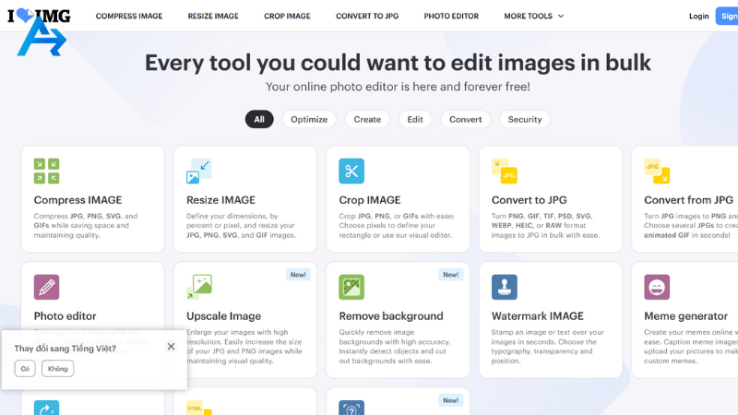This screenshot has width=738, height=415.
Task: Open COMPRESS IMAGE in the top menu
Action: tap(129, 16)
